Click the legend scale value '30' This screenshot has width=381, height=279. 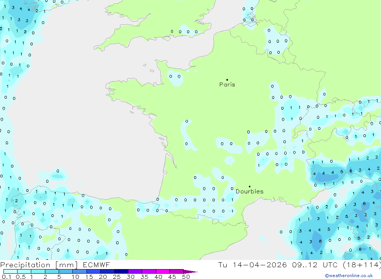coord(130,277)
